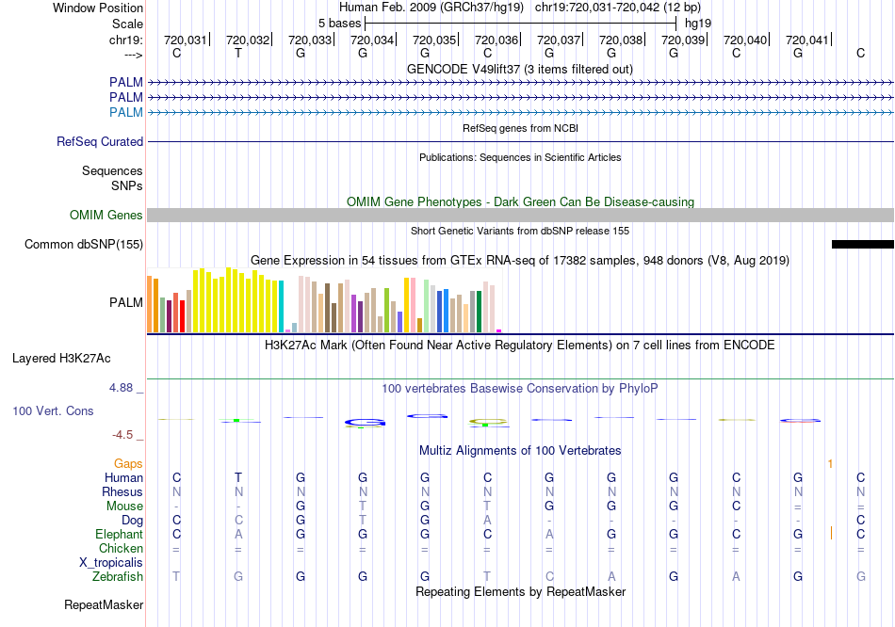Image resolution: width=895 pixels, height=627 pixels.
Task: Click the Layered H3K27Ac track label
Action: pyautogui.click(x=61, y=359)
